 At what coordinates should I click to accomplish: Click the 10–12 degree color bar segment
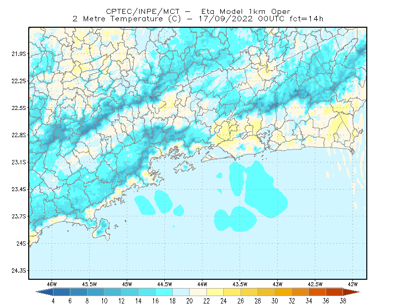[113, 292]
